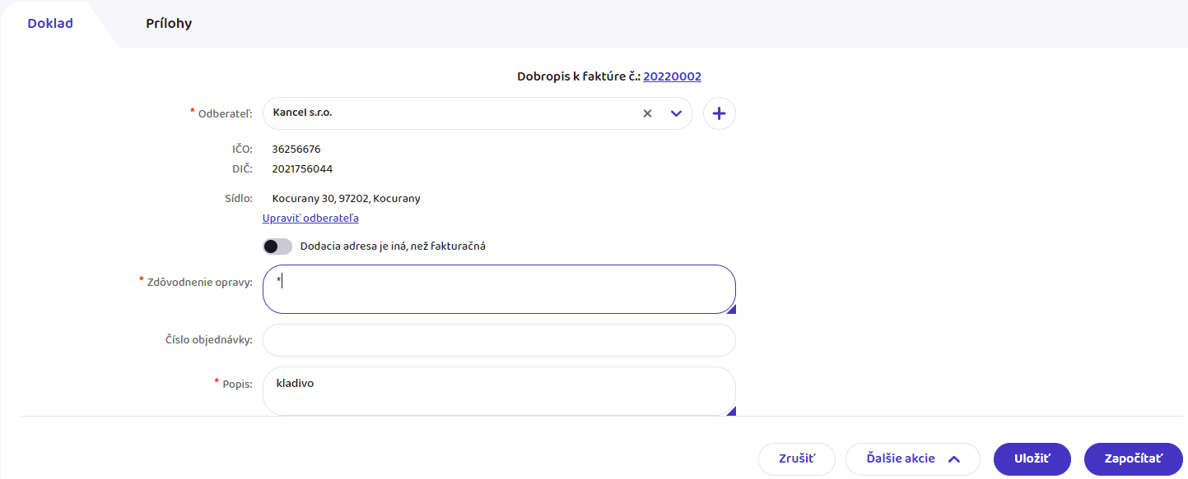Open the Ďalšie akcie menu
The image size is (1188, 479).
[x=912, y=459]
